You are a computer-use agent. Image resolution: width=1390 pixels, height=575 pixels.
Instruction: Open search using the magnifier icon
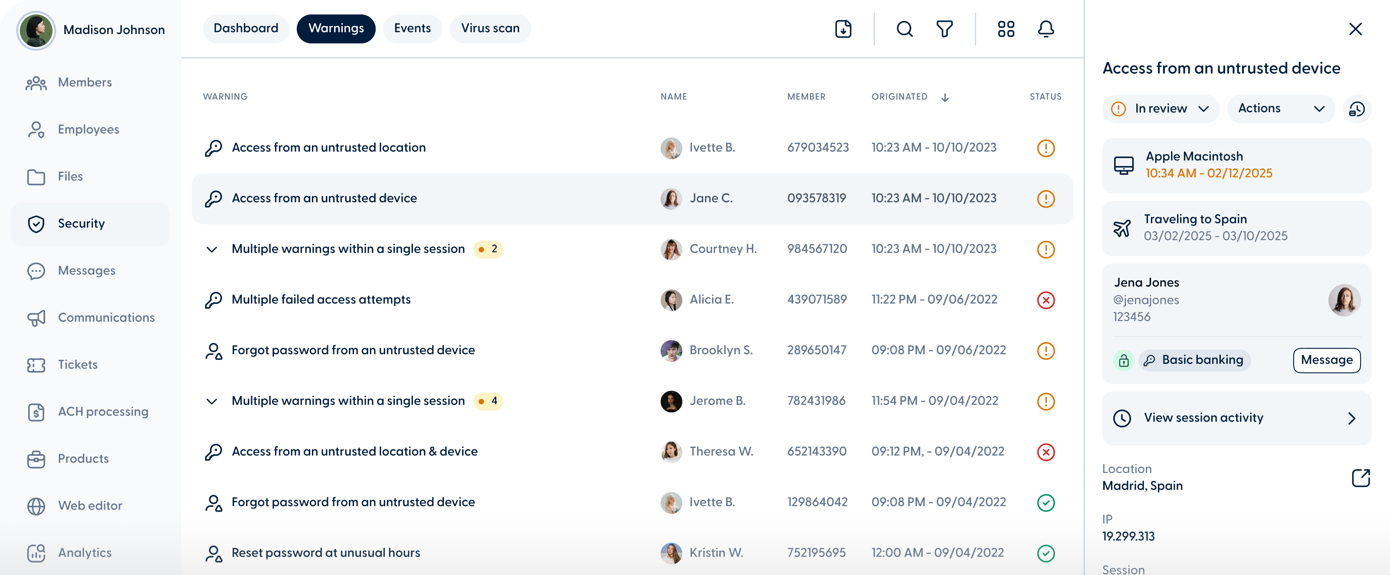(905, 29)
